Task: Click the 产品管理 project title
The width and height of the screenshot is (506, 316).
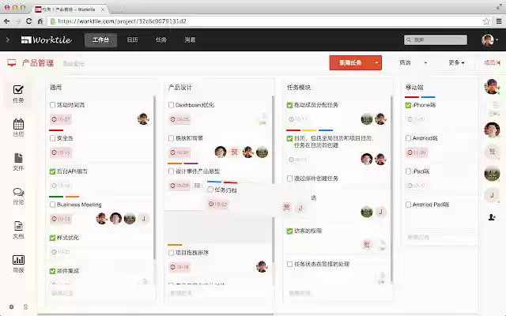Action: 38,63
